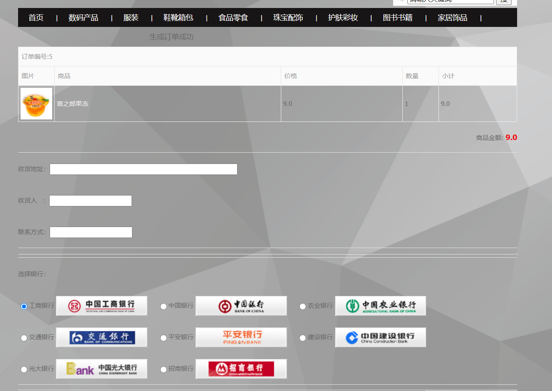Go to 首页 in the navigation bar
Viewport: 552px width, 391px height.
coord(36,18)
